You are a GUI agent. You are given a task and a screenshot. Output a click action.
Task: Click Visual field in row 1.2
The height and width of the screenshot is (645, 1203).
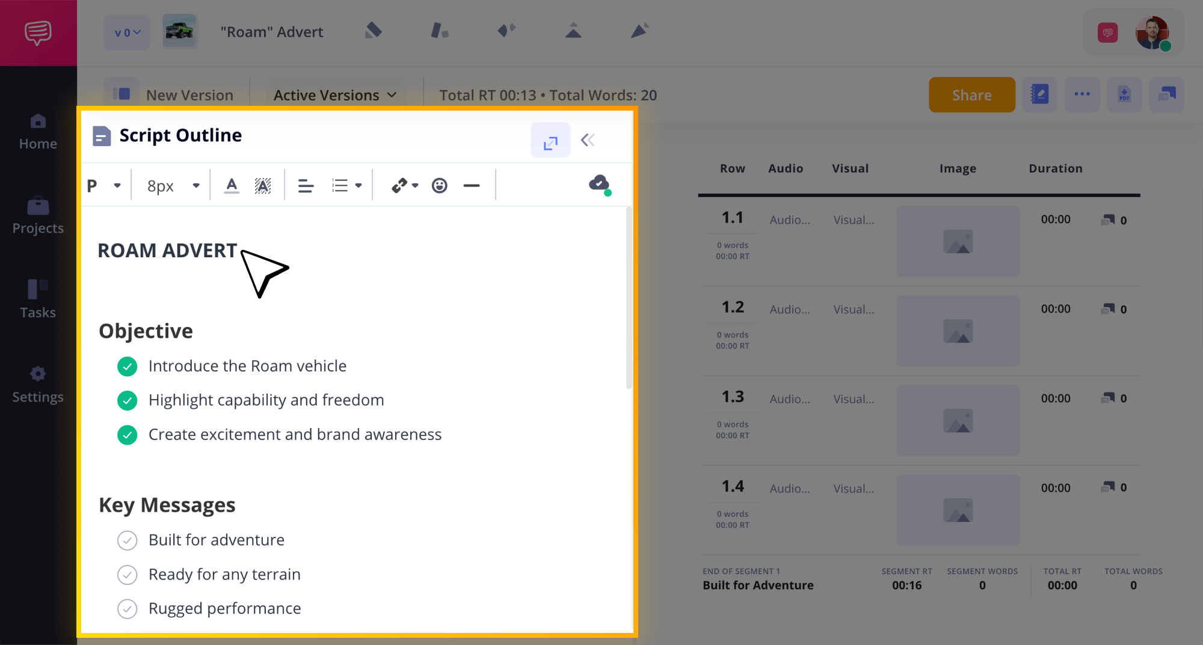854,310
